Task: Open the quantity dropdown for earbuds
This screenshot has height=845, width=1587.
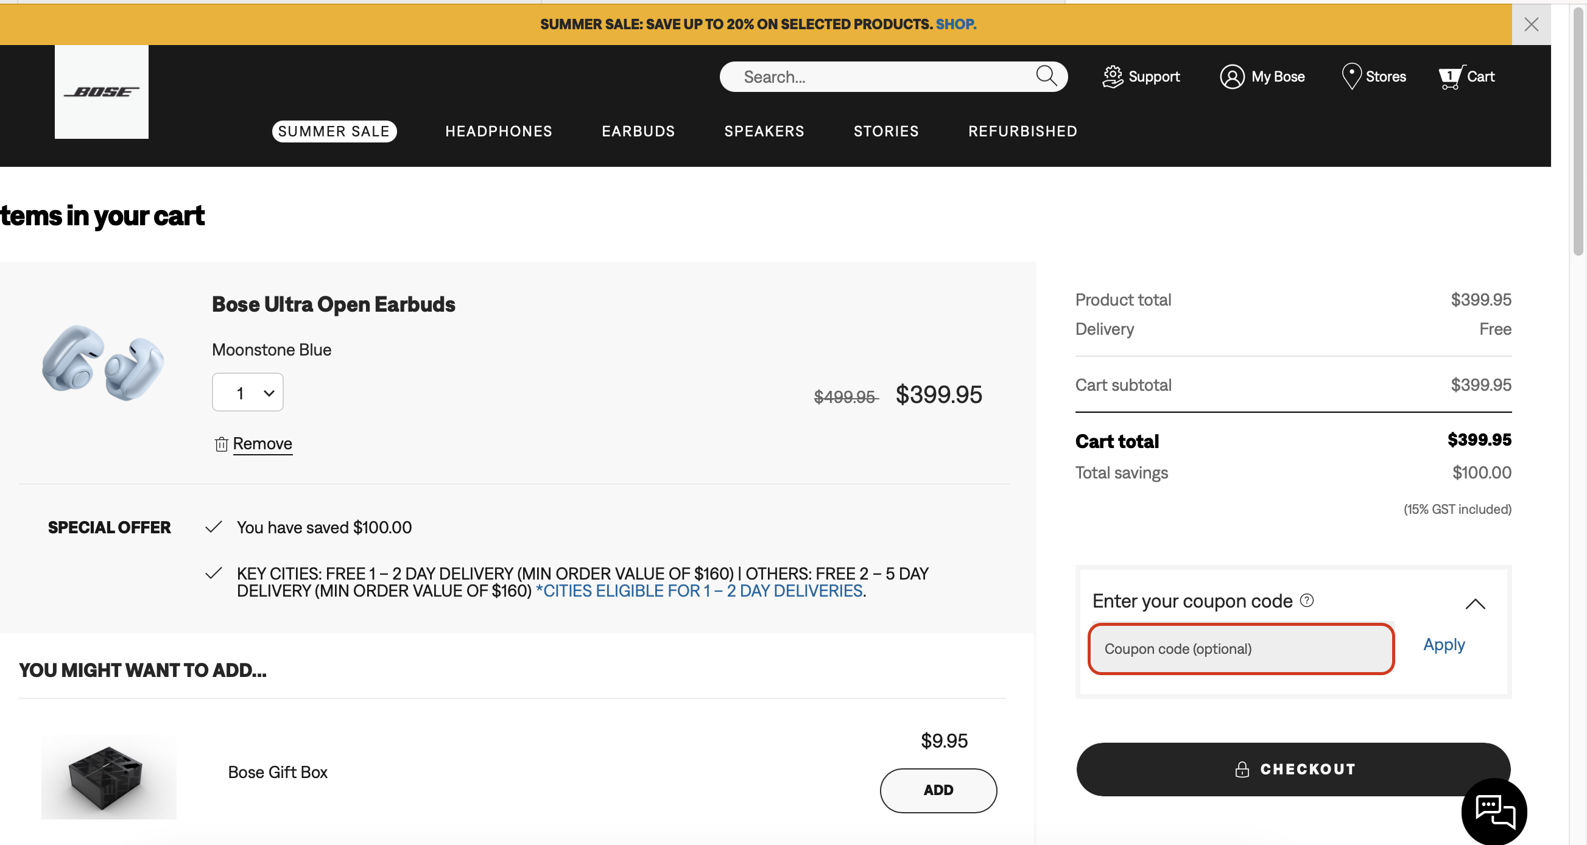Action: click(248, 392)
